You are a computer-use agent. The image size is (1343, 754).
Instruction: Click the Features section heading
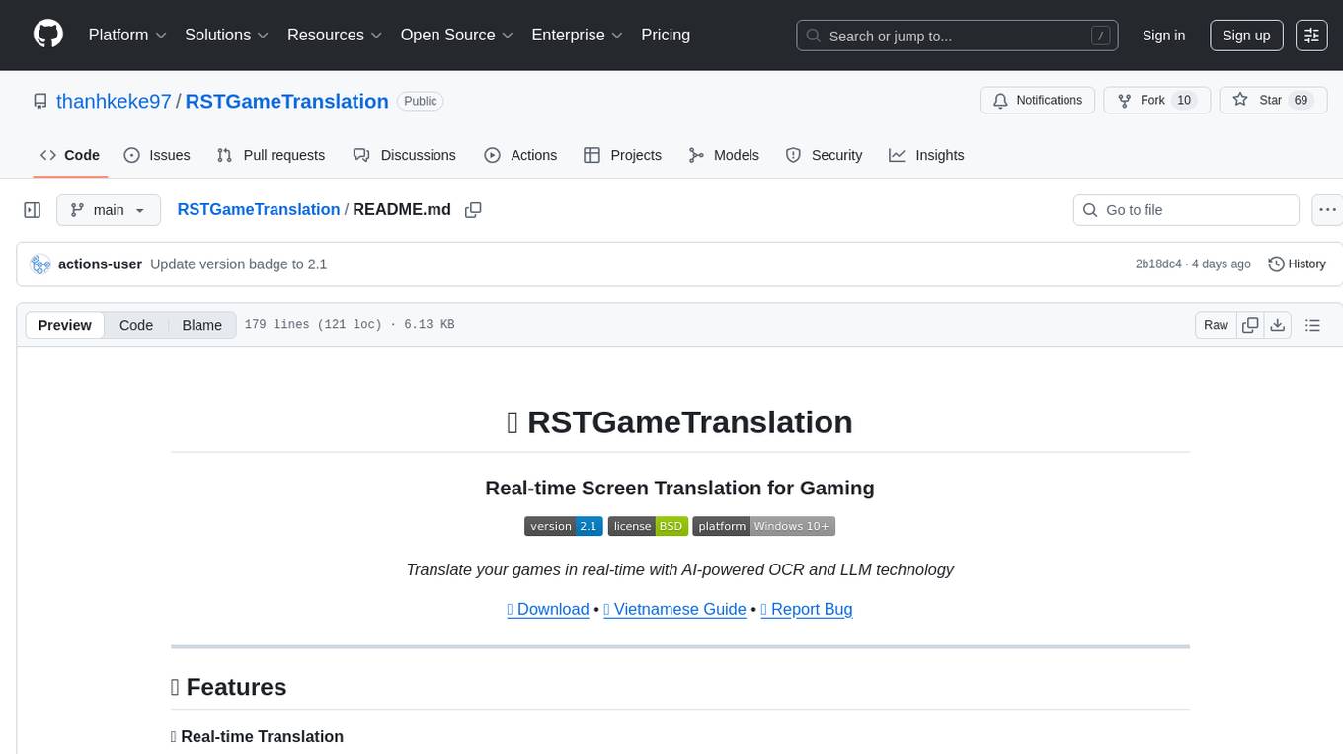229,687
